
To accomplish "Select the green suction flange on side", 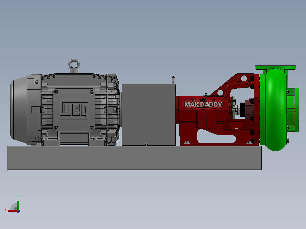I will 297,110.
